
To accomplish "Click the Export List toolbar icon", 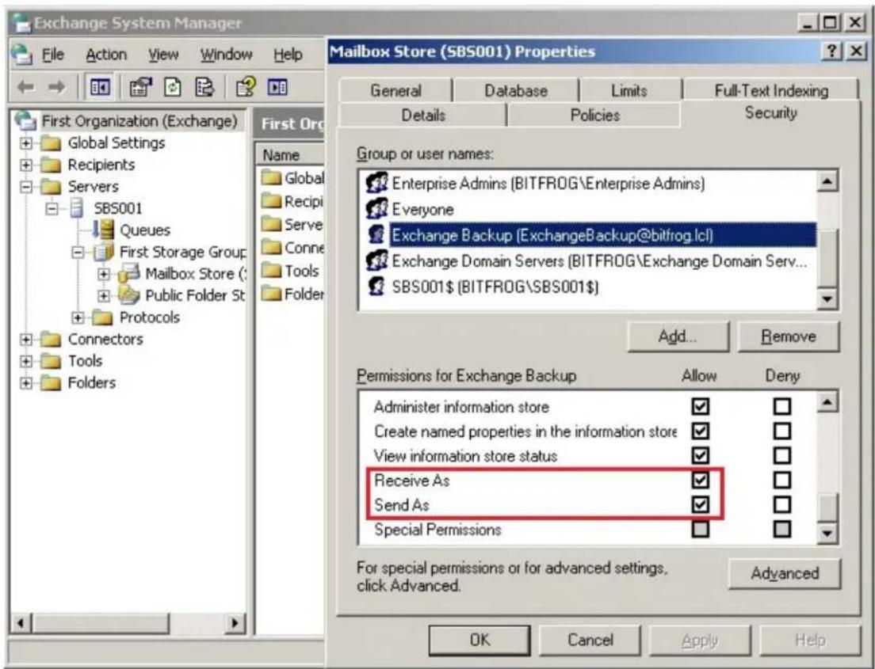I will point(204,87).
